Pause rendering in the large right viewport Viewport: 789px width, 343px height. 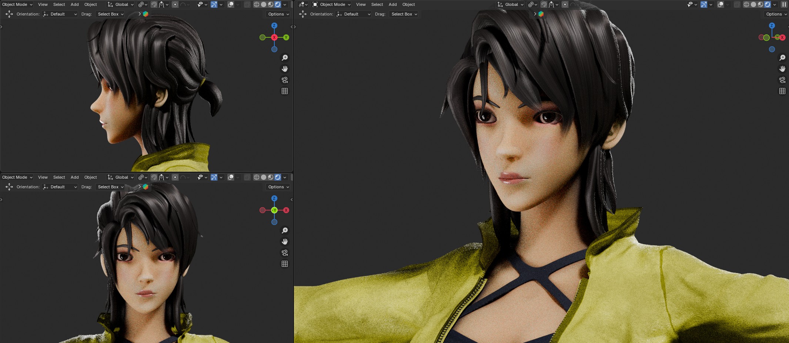784,4
